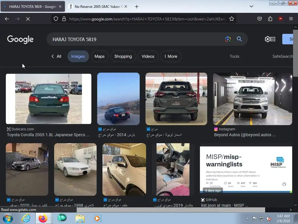
Task: Open Google quick settings gear
Action: click(267, 39)
